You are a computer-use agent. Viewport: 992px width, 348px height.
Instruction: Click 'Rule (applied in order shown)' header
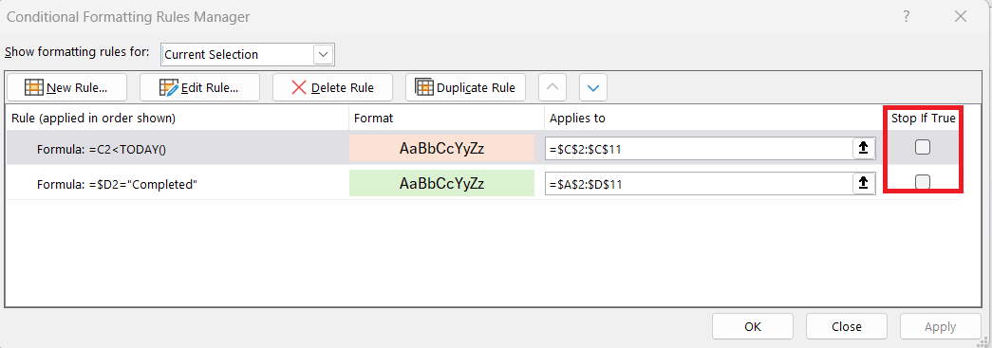click(x=94, y=119)
